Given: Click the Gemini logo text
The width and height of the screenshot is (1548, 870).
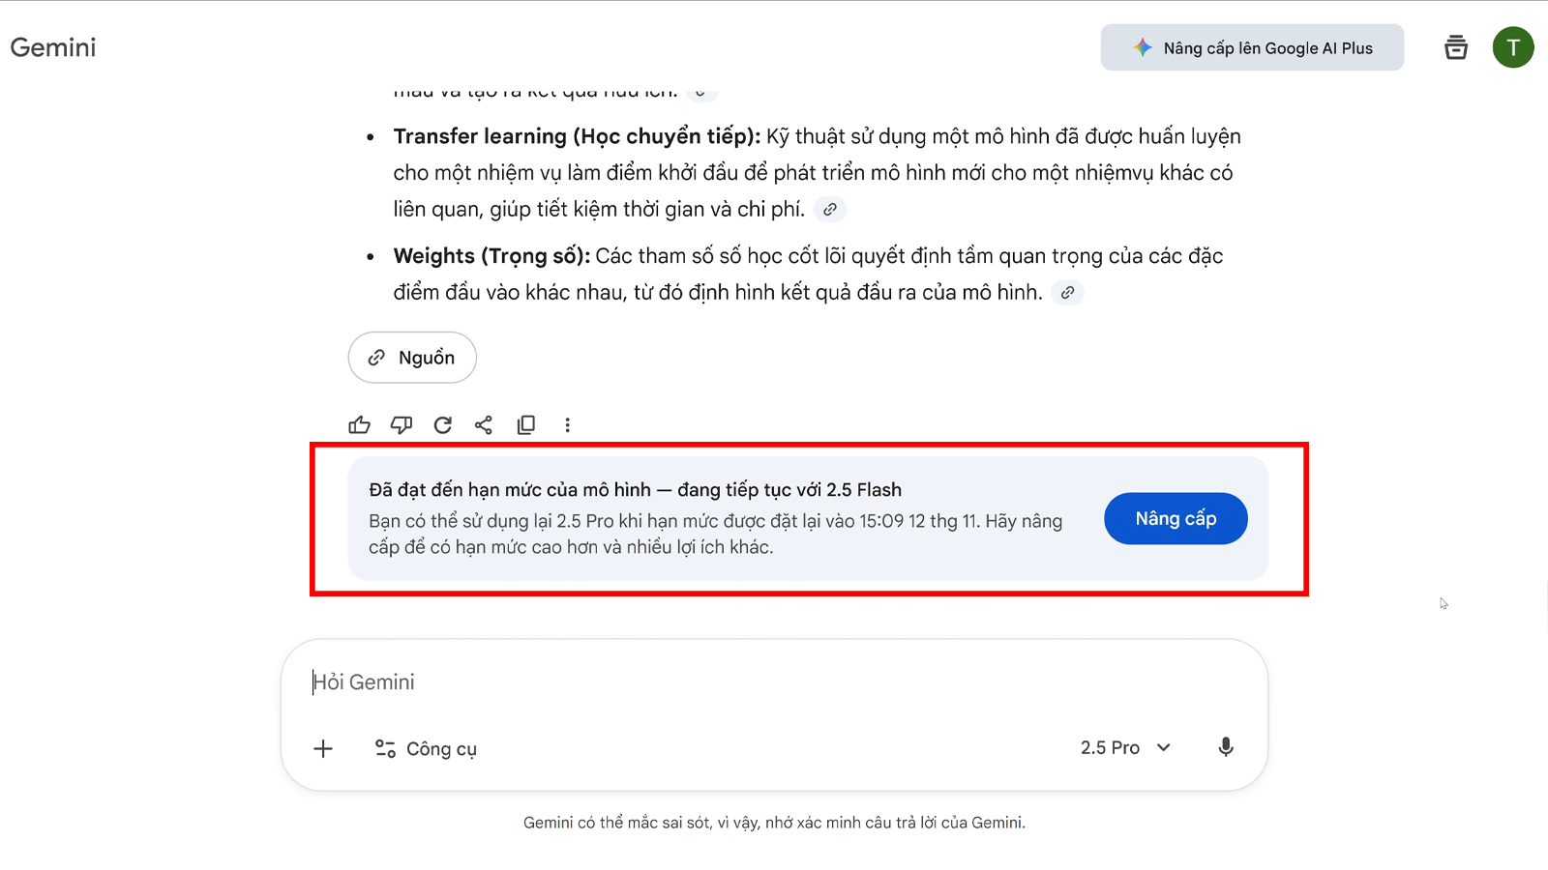Looking at the screenshot, I should [x=53, y=47].
